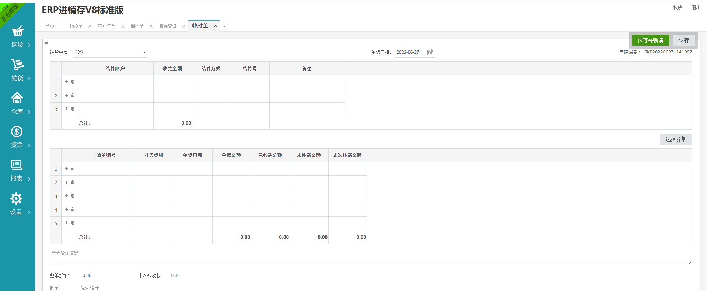Click the 本次预收款 input field
The height and width of the screenshot is (291, 707).
tap(189, 276)
